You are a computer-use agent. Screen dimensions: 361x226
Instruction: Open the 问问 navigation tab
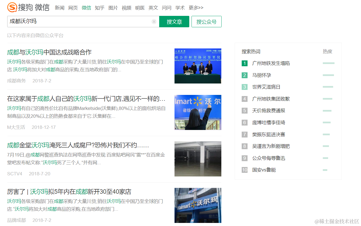tap(167, 8)
